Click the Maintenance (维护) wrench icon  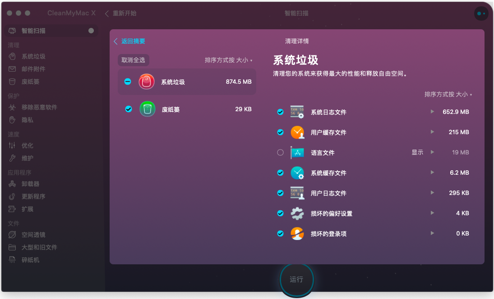tap(12, 158)
